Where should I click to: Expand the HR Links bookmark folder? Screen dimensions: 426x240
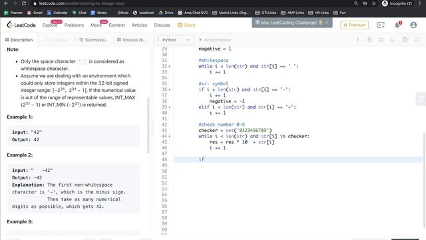pos(318,13)
